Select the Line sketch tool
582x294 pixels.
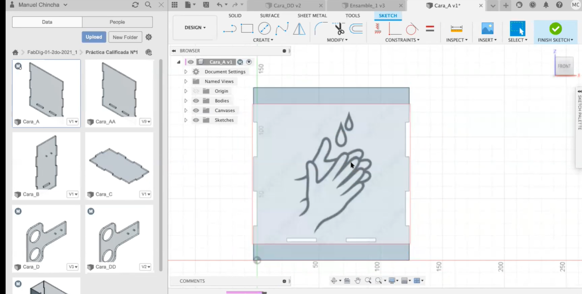[229, 29]
